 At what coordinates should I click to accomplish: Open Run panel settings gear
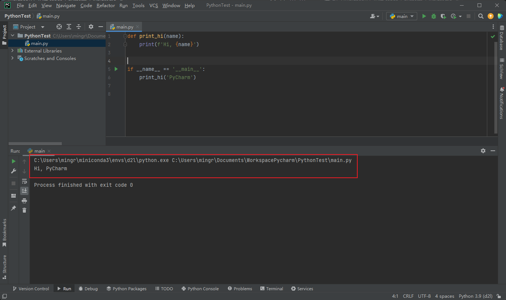[x=483, y=151]
